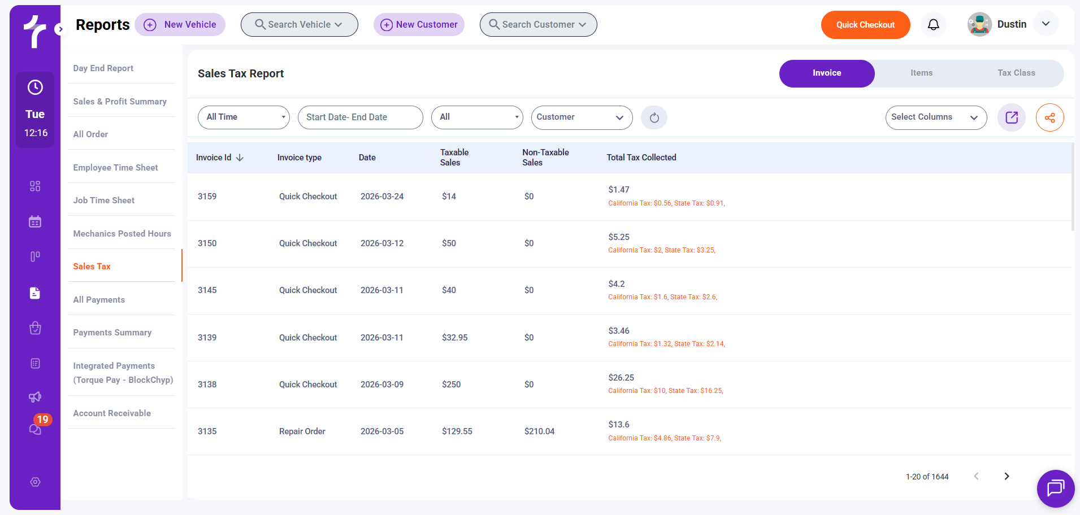Open the calendar icon in sidebar
Viewport: 1080px width, 515px height.
pos(35,221)
